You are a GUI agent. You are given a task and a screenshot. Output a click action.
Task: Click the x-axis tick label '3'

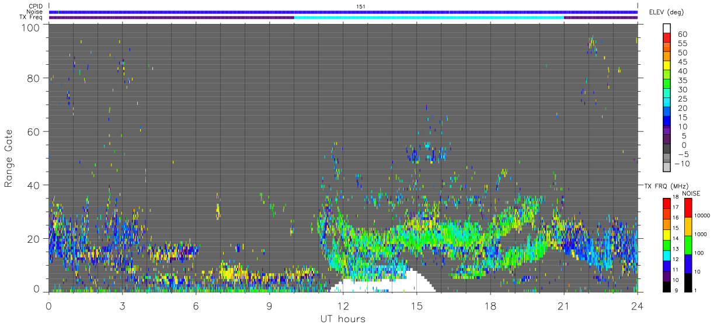pos(122,306)
